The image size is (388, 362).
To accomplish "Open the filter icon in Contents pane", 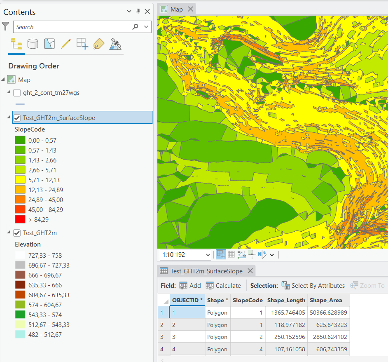I will (x=5, y=26).
